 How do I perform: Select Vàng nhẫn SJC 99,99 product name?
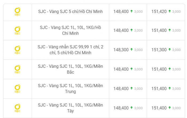[x=70, y=50]
